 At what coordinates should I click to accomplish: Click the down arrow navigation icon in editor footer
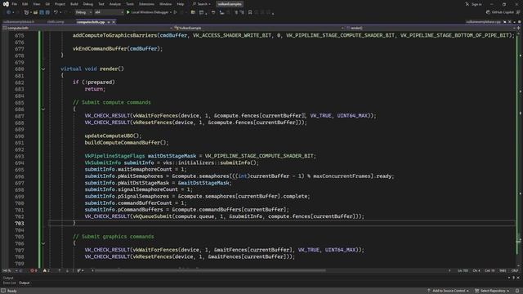(67, 270)
